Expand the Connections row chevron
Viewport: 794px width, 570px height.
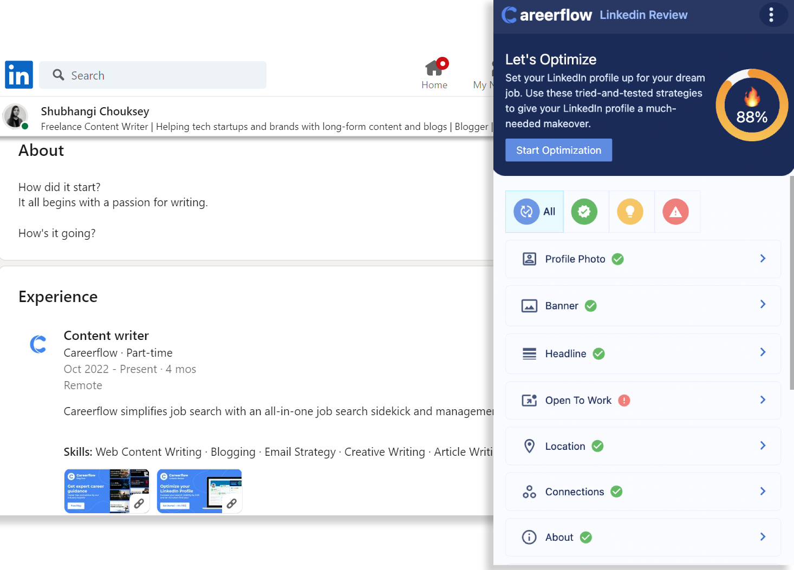click(x=763, y=491)
